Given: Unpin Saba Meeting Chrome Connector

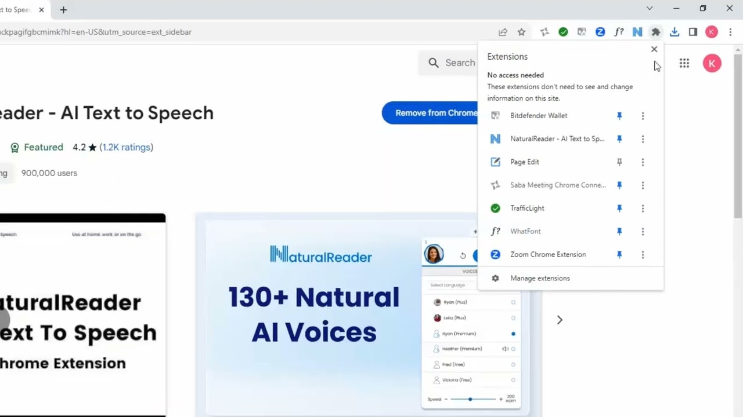Looking at the screenshot, I should (x=619, y=185).
